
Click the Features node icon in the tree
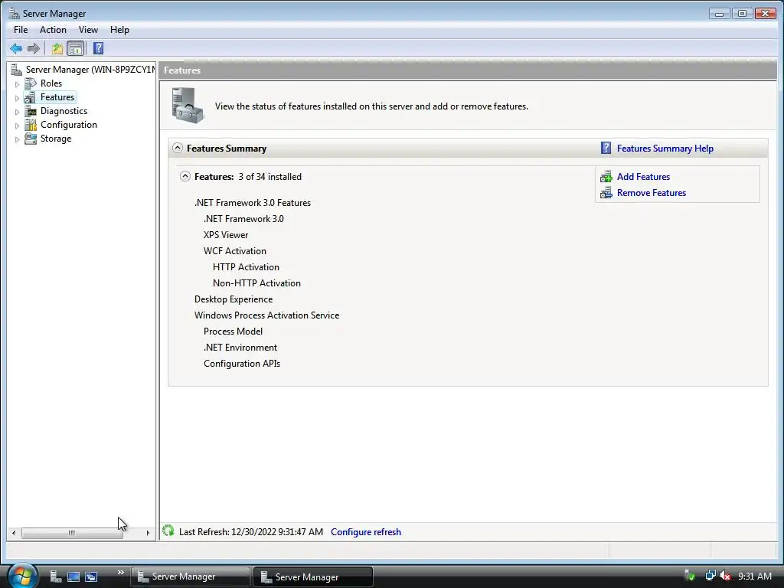(31, 97)
